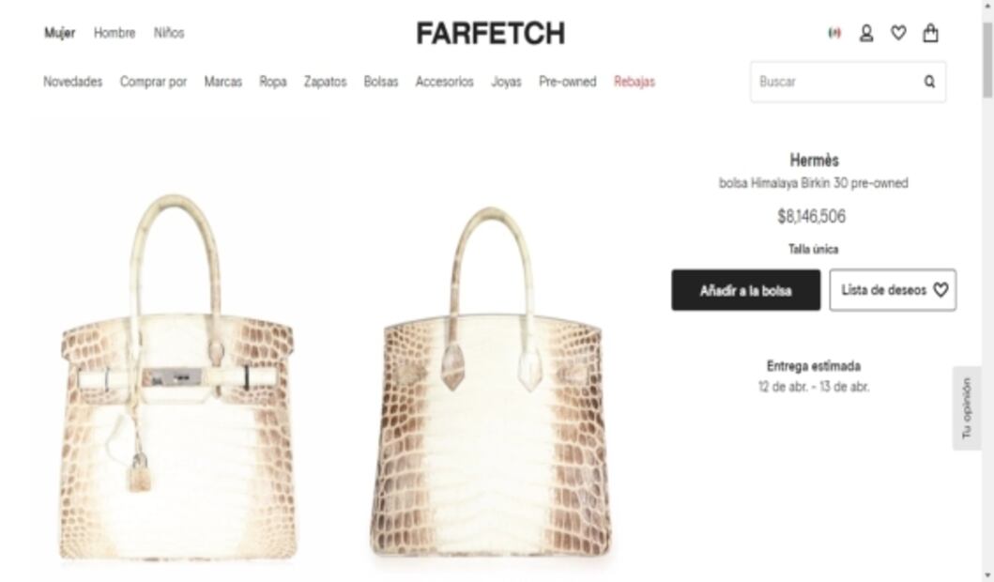Click the search magnifier icon
Viewport: 994px width, 582px height.
[929, 82]
